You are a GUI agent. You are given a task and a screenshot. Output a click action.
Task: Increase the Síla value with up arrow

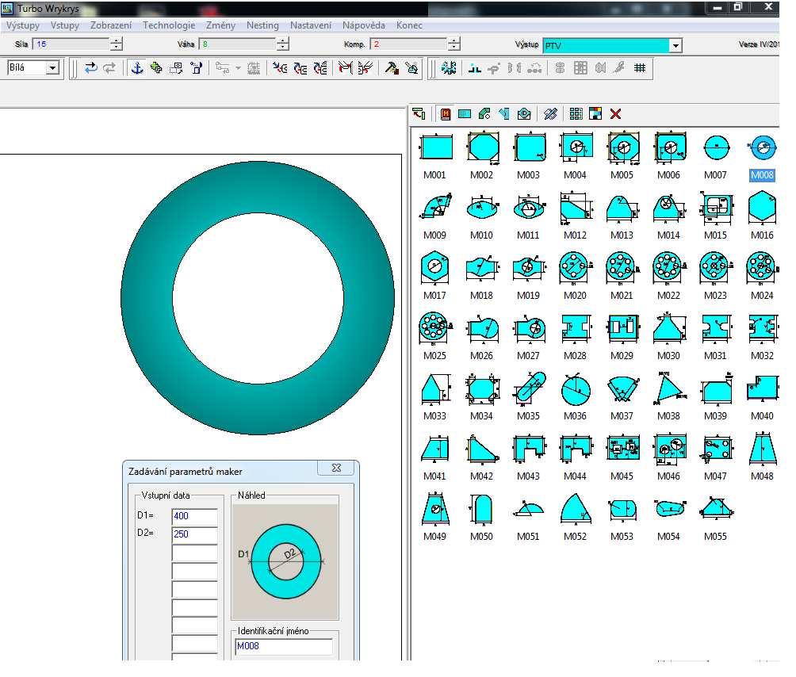tap(117, 41)
